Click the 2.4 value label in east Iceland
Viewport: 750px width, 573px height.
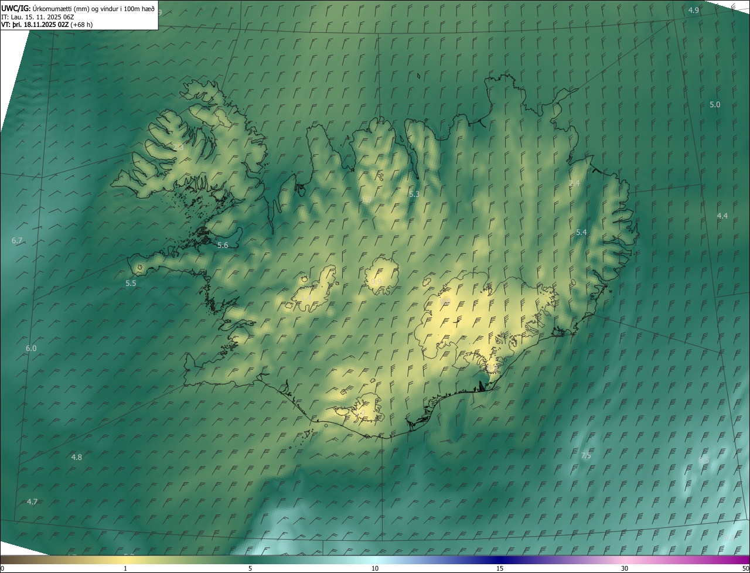coord(574,183)
